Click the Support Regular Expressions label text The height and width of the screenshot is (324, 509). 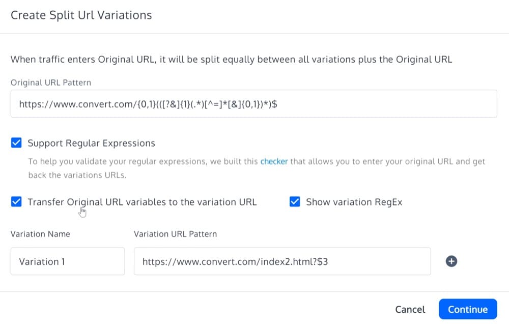tap(91, 143)
